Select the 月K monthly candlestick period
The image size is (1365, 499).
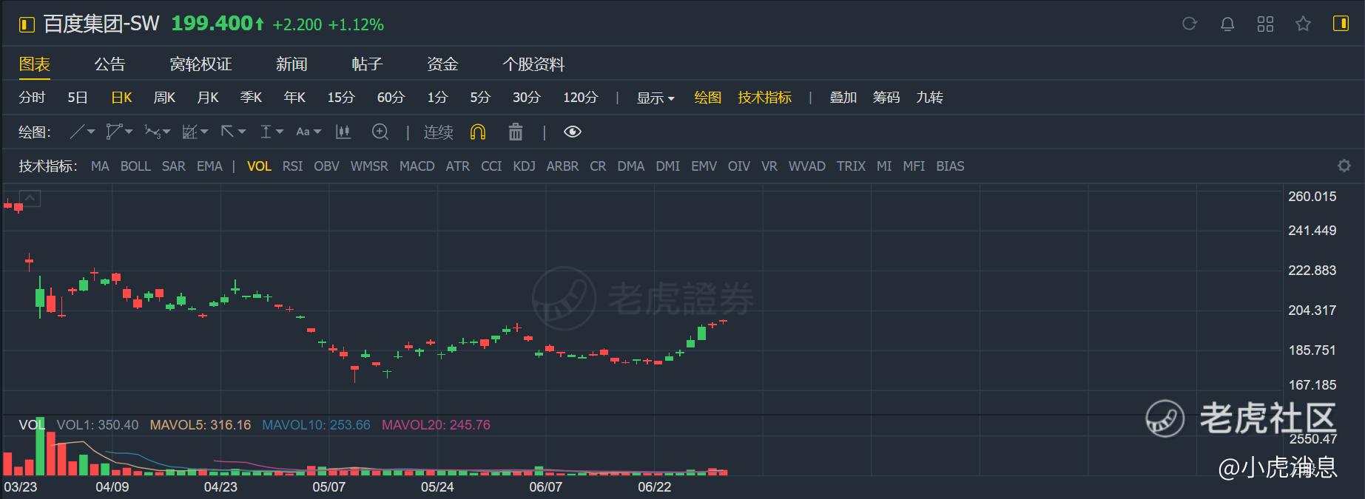pos(208,98)
